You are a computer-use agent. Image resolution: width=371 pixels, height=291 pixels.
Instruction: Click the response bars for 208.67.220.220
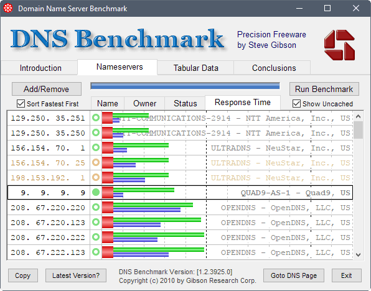[148, 207]
